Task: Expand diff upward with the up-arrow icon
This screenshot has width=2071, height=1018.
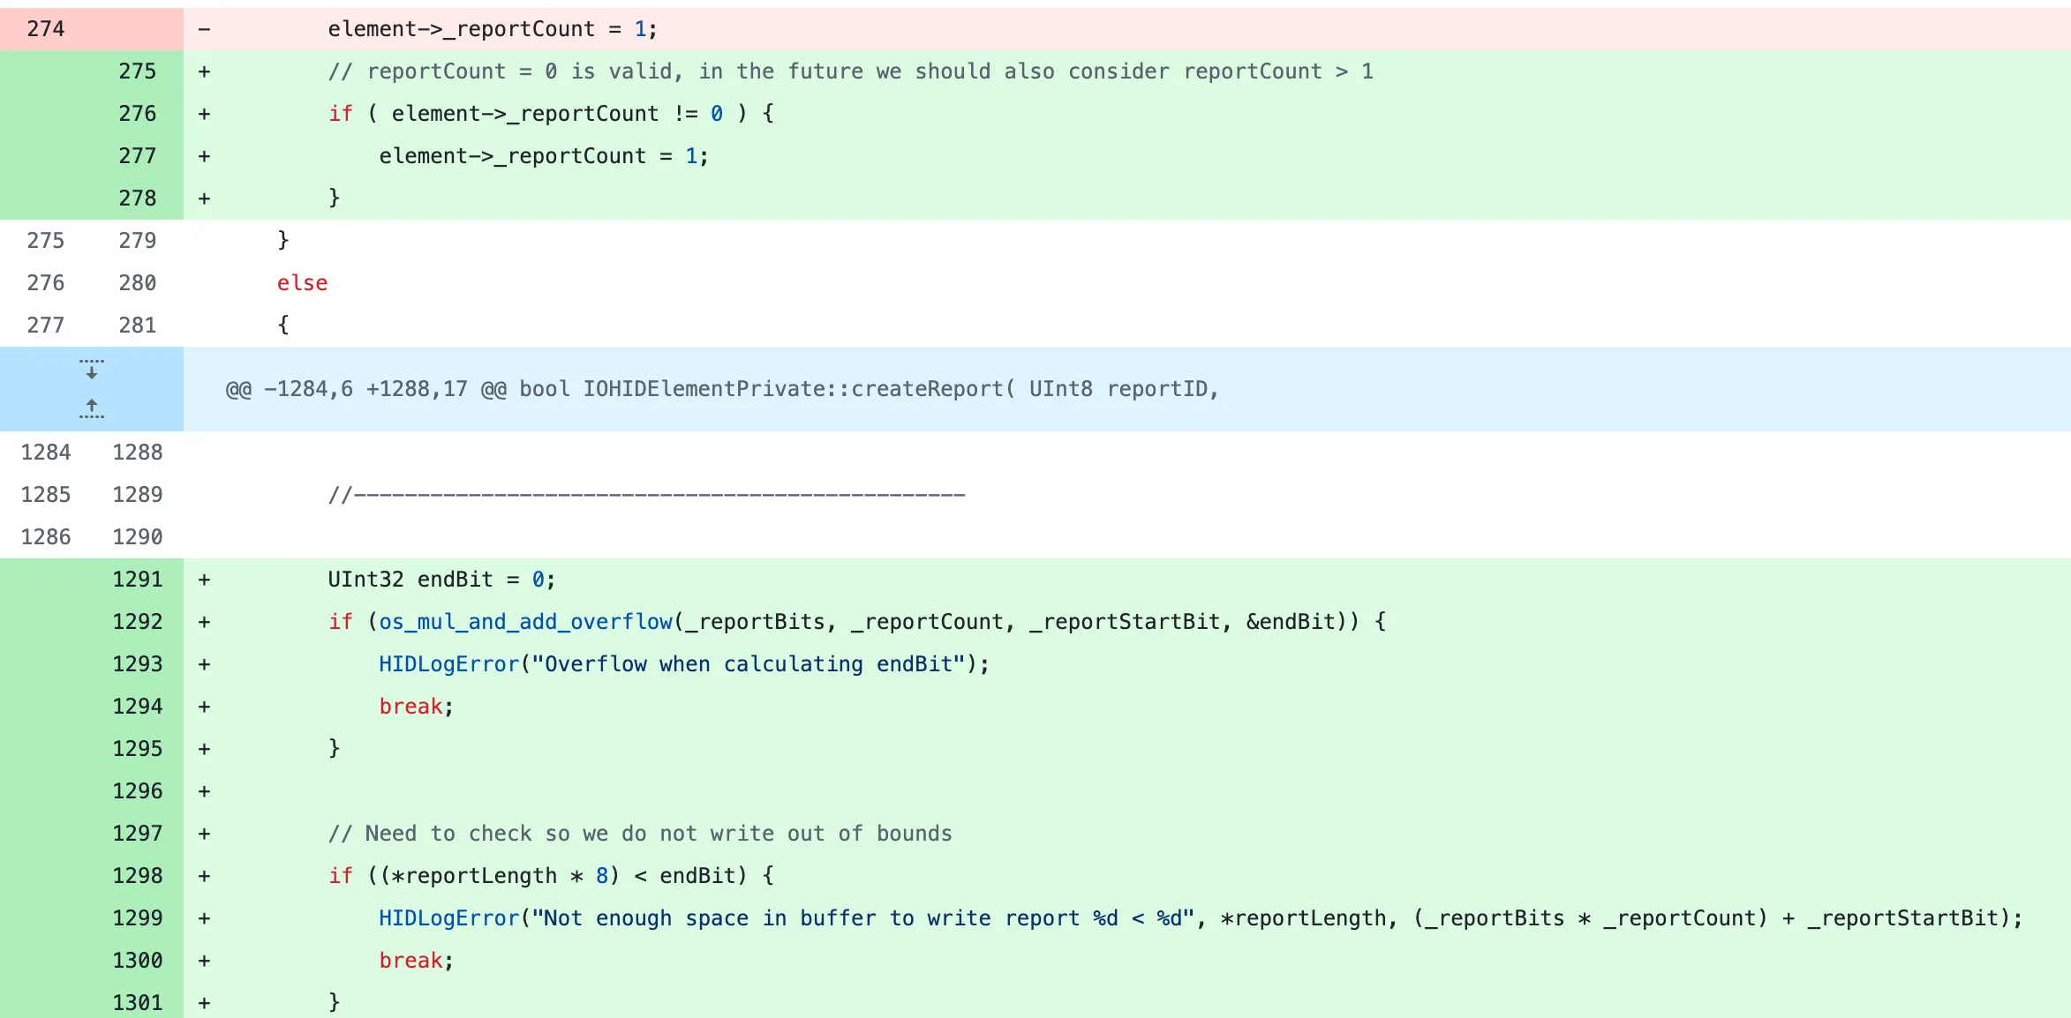Action: [x=91, y=408]
